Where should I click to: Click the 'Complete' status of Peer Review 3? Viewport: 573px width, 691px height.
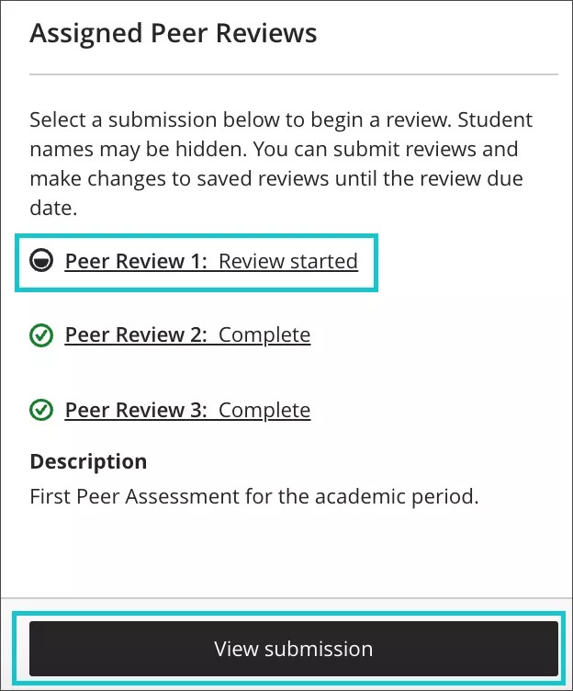click(x=264, y=410)
